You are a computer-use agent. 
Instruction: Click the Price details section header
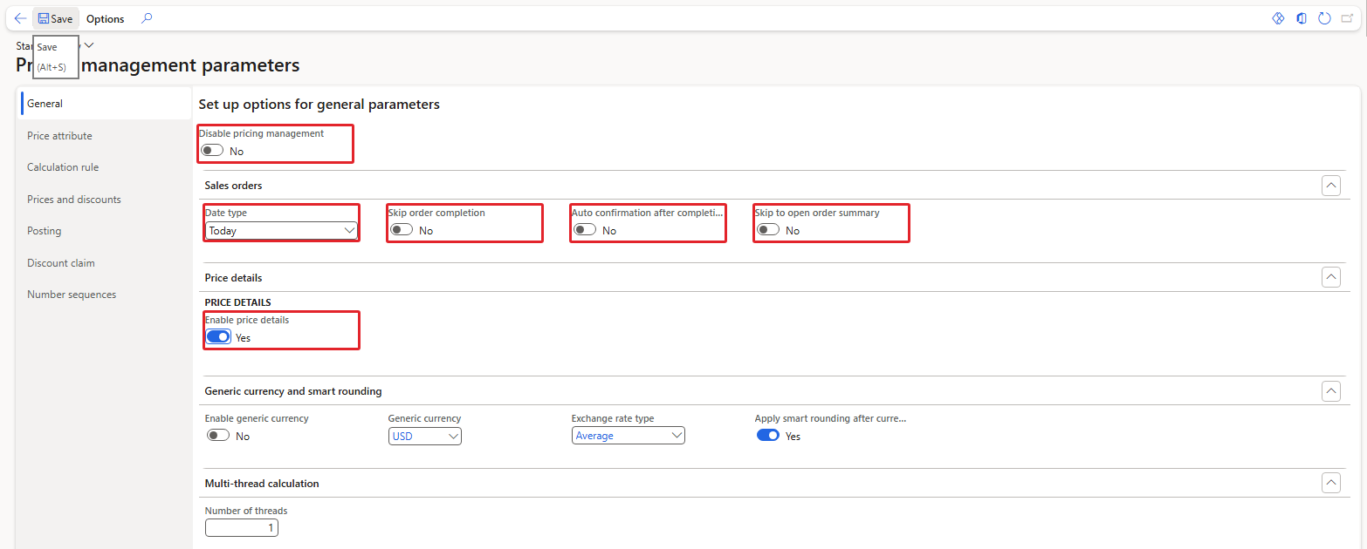point(233,278)
